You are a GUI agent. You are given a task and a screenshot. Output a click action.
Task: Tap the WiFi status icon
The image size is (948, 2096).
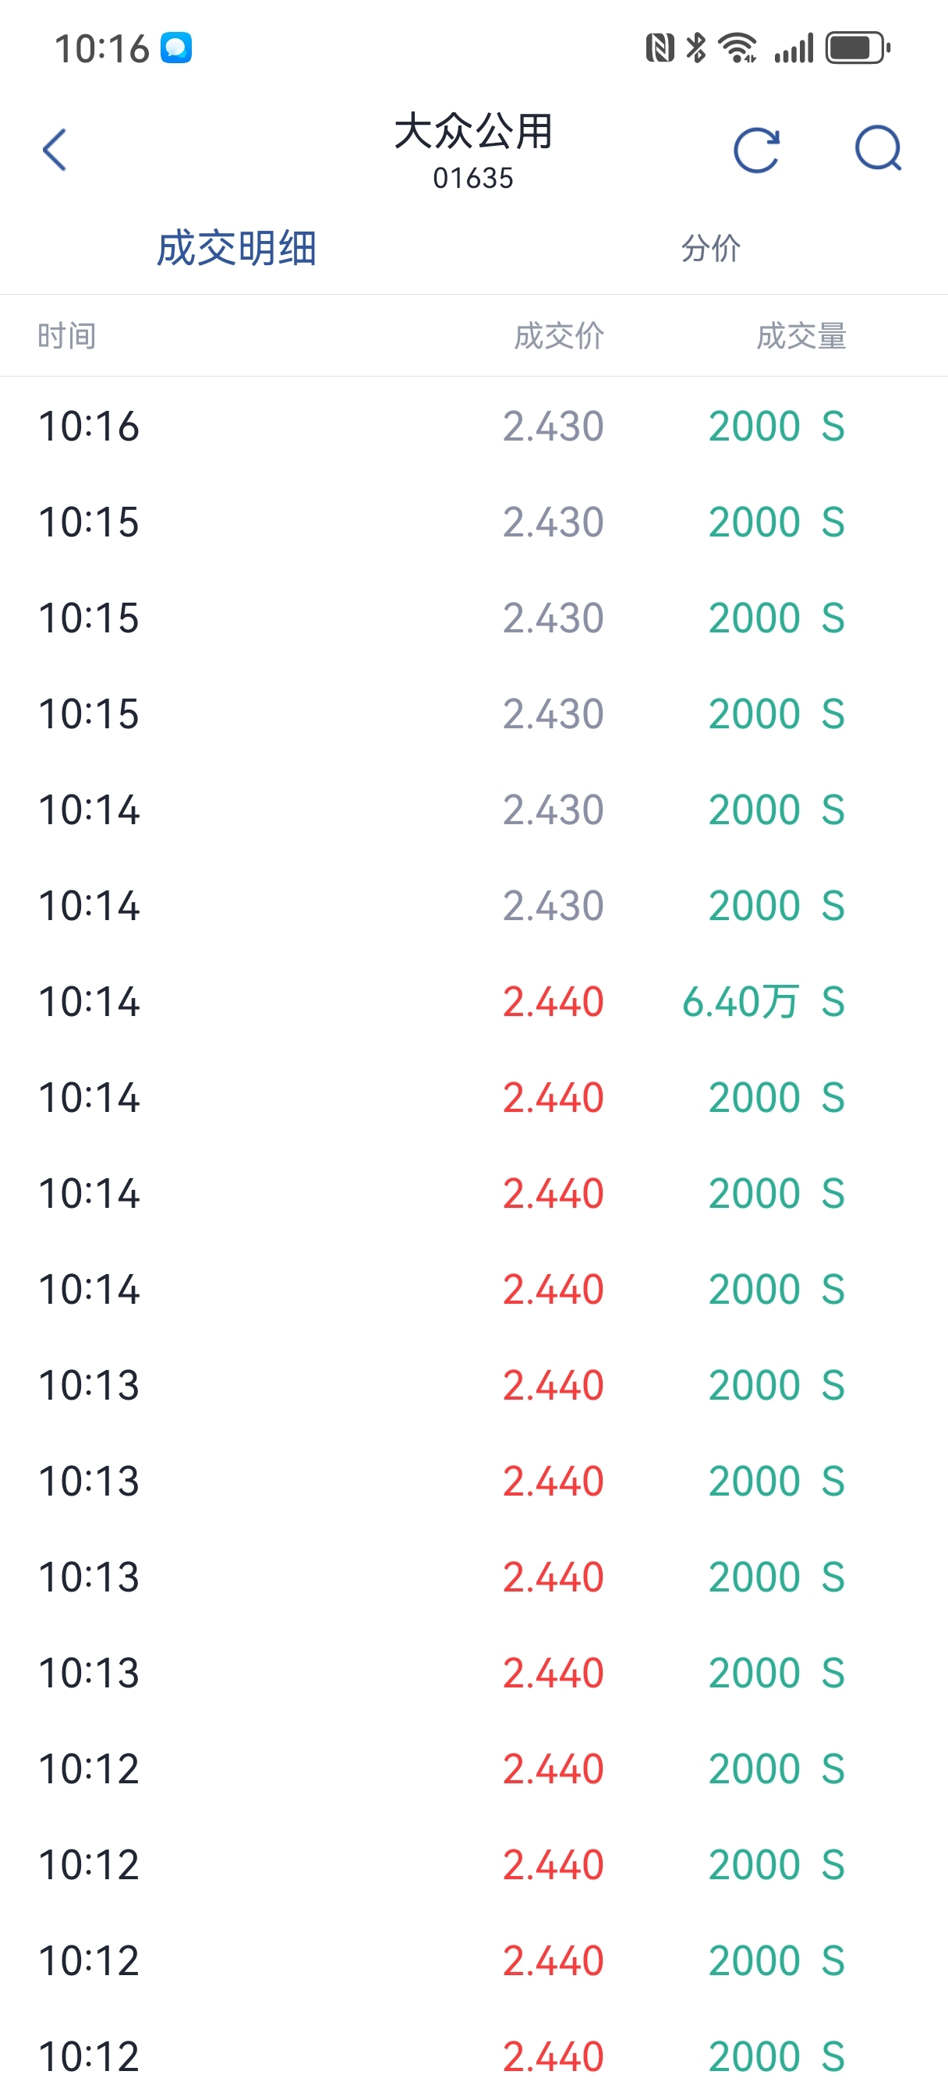(738, 48)
